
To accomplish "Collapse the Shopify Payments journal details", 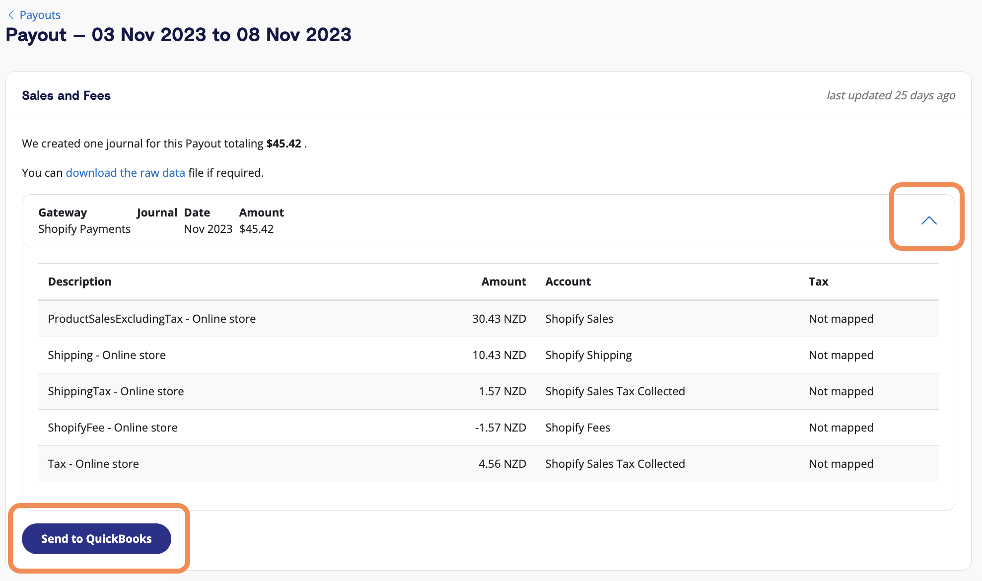I will point(929,220).
